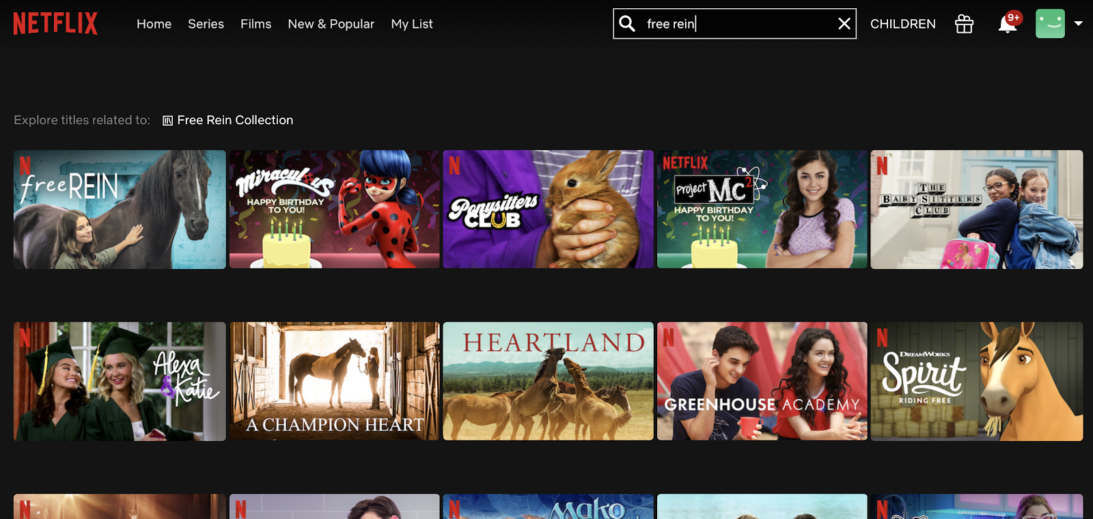The image size is (1093, 519).
Task: Open the notifications bell
Action: click(x=1008, y=24)
